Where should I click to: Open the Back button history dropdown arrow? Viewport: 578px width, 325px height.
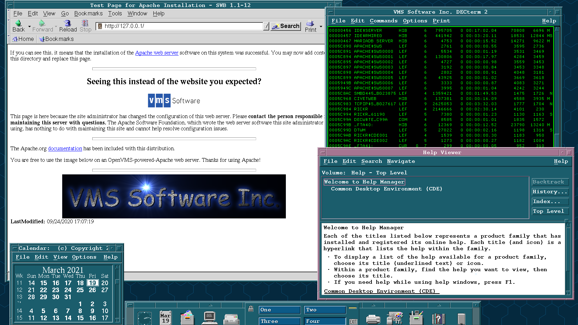(29, 26)
